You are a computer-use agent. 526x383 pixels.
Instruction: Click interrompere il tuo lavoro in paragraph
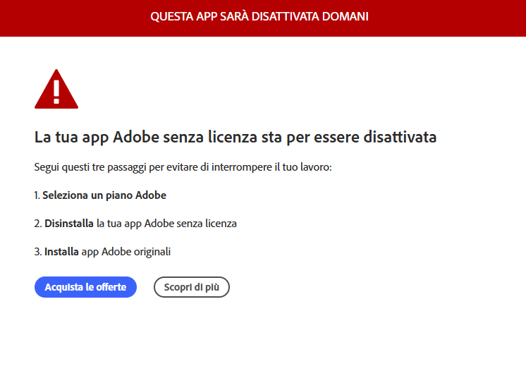click(x=274, y=167)
